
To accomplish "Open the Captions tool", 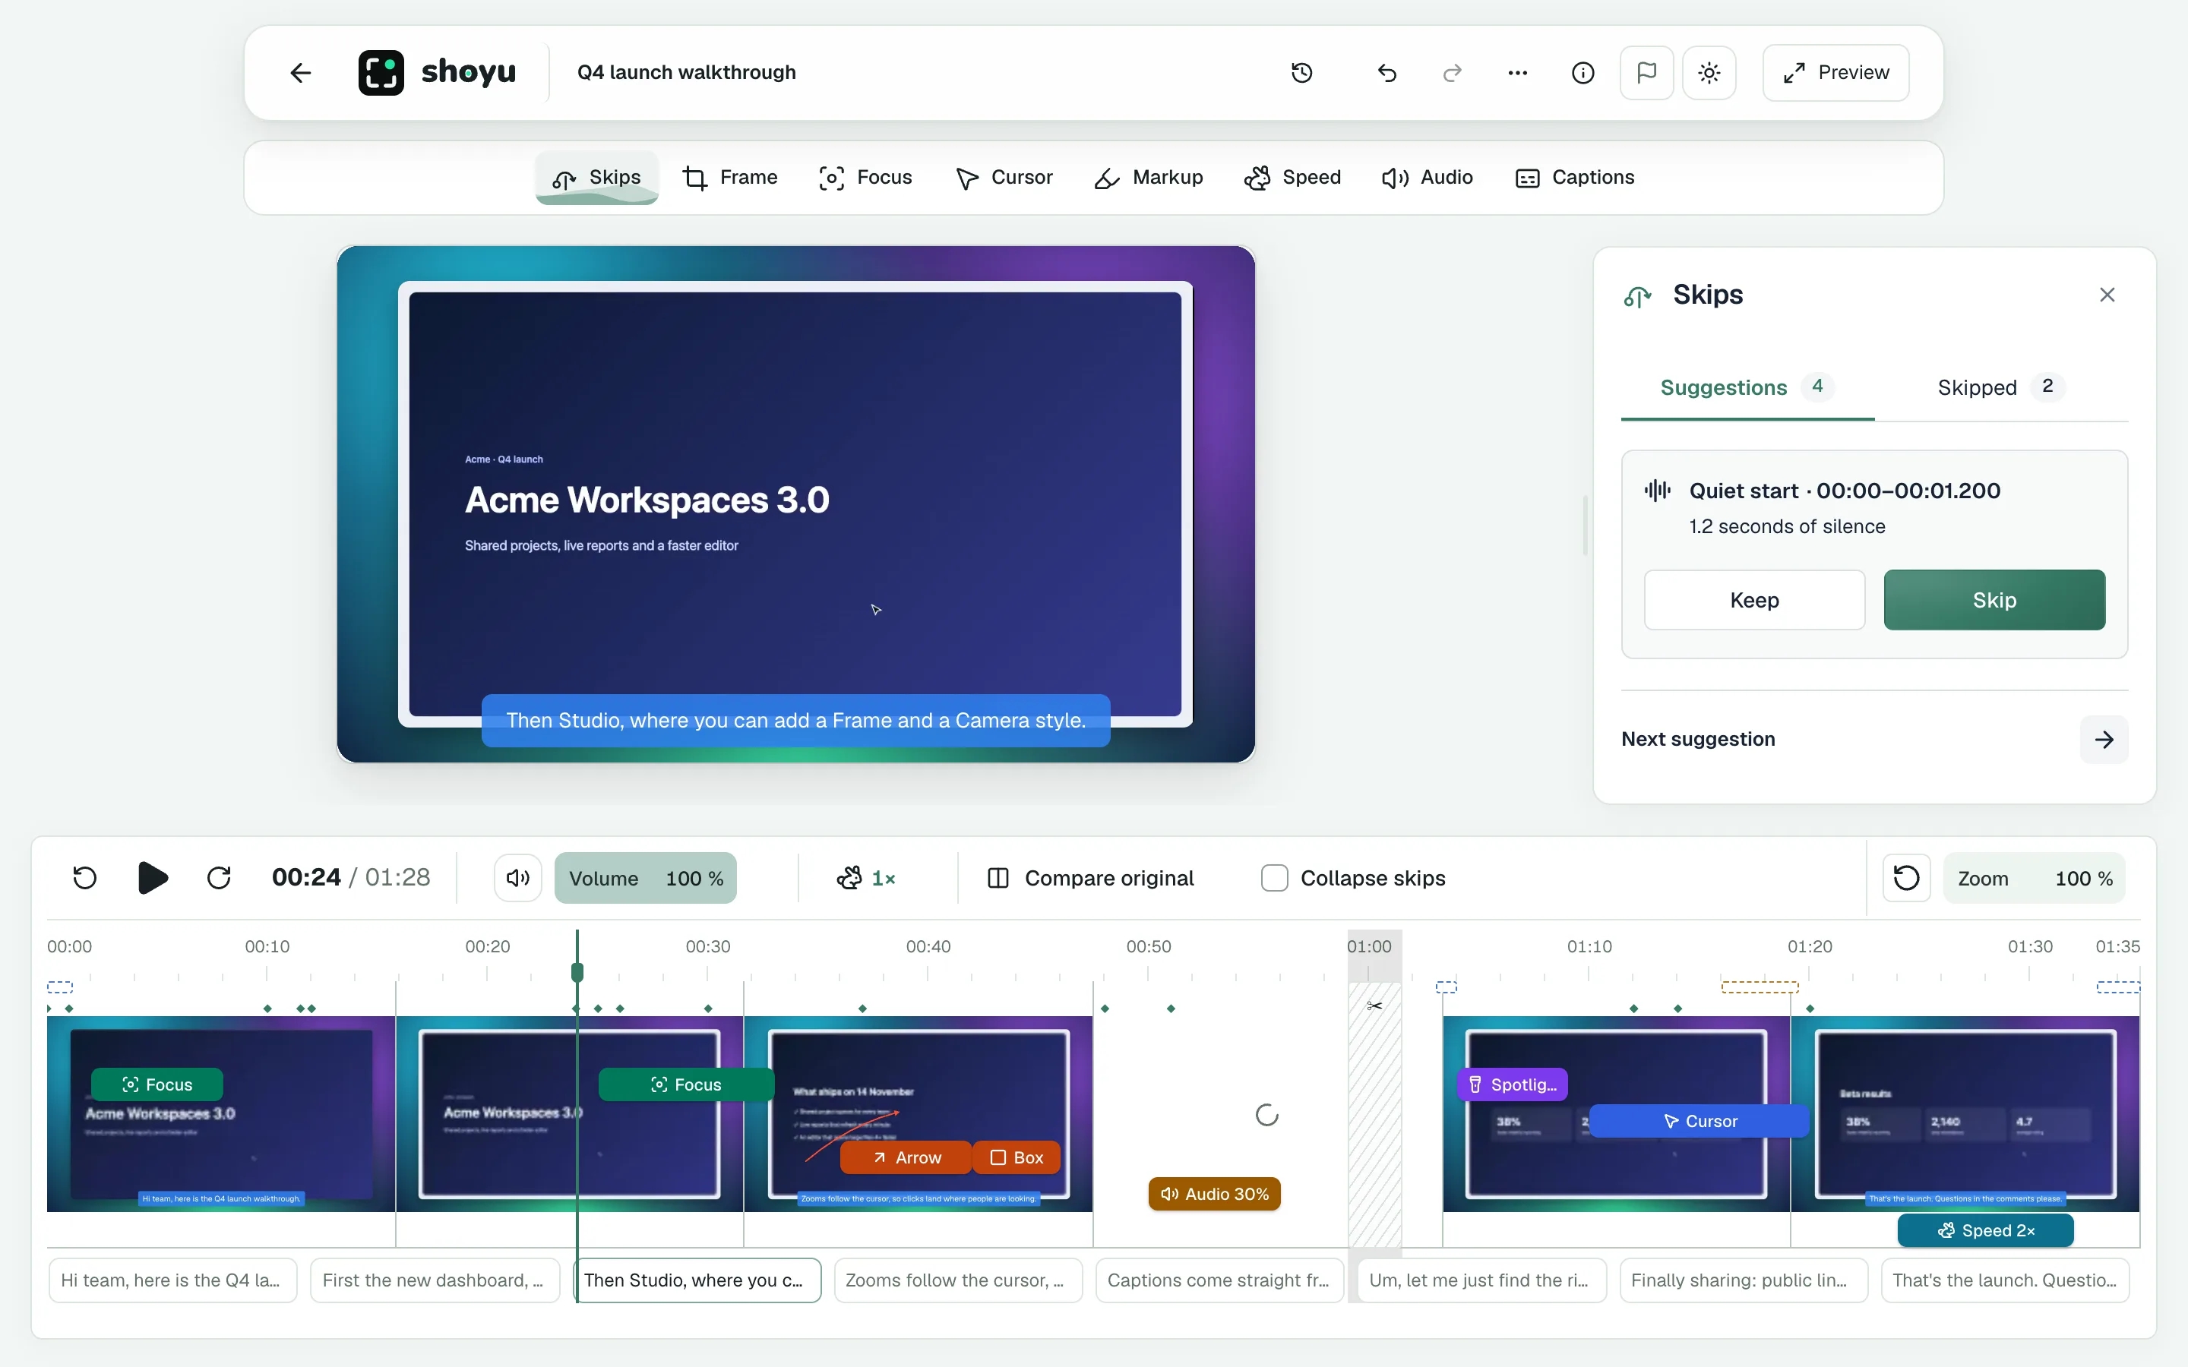I will click(1575, 177).
